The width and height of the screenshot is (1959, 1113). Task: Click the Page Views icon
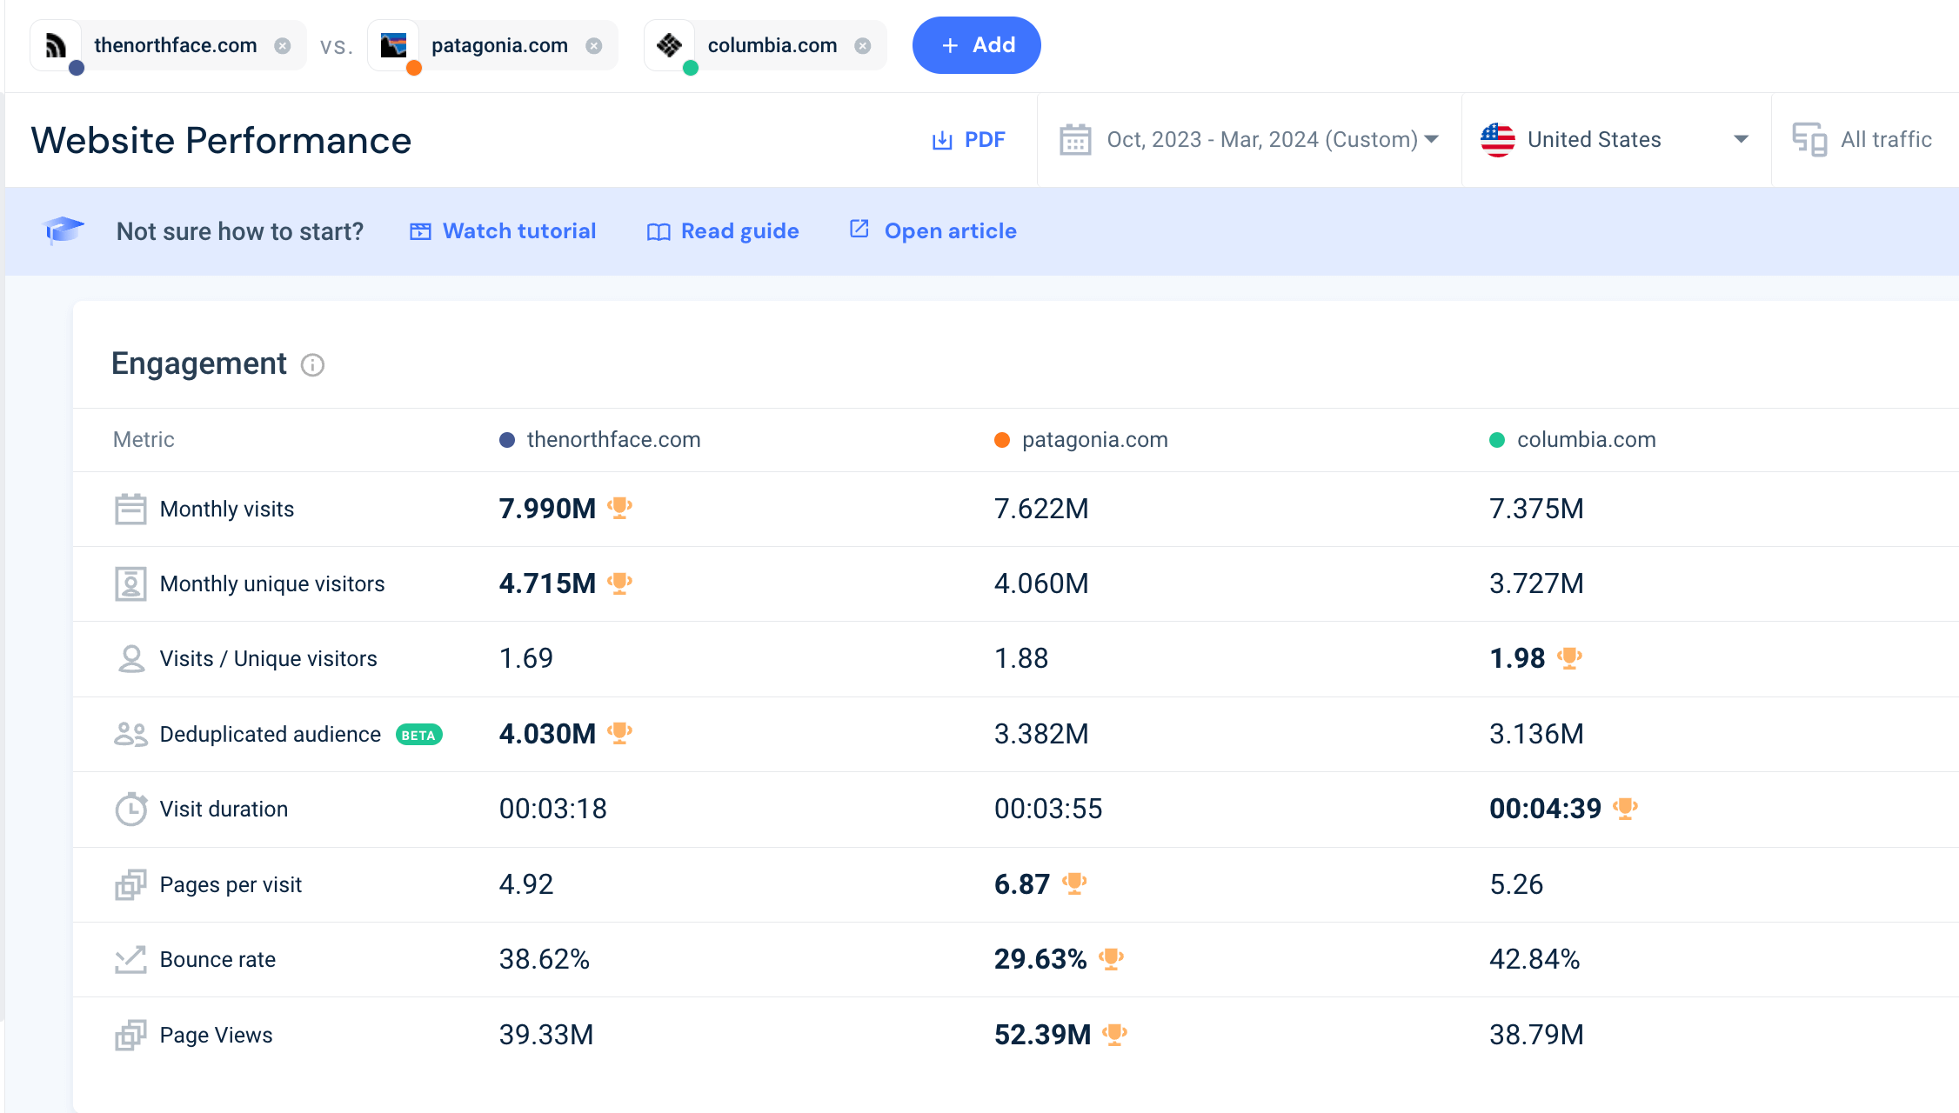click(x=130, y=1035)
